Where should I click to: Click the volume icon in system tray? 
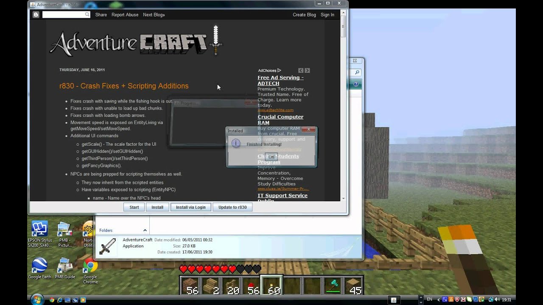(x=496, y=299)
